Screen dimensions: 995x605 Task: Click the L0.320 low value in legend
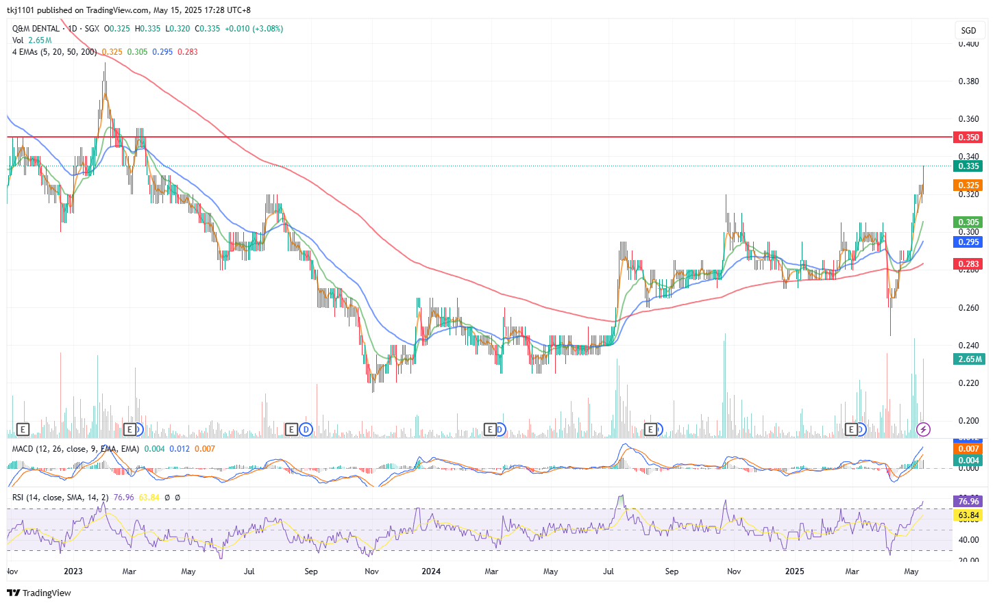click(177, 29)
